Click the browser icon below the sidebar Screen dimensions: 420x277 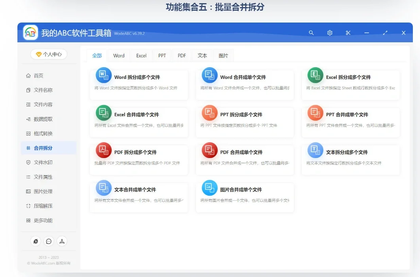point(35,241)
